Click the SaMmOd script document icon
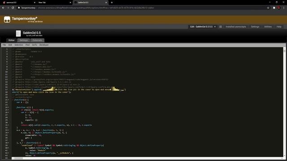Viewport: 287px width, 161px height. [x=18, y=34]
